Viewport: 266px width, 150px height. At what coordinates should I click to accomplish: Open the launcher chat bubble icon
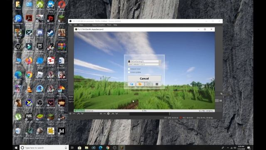pos(131,84)
